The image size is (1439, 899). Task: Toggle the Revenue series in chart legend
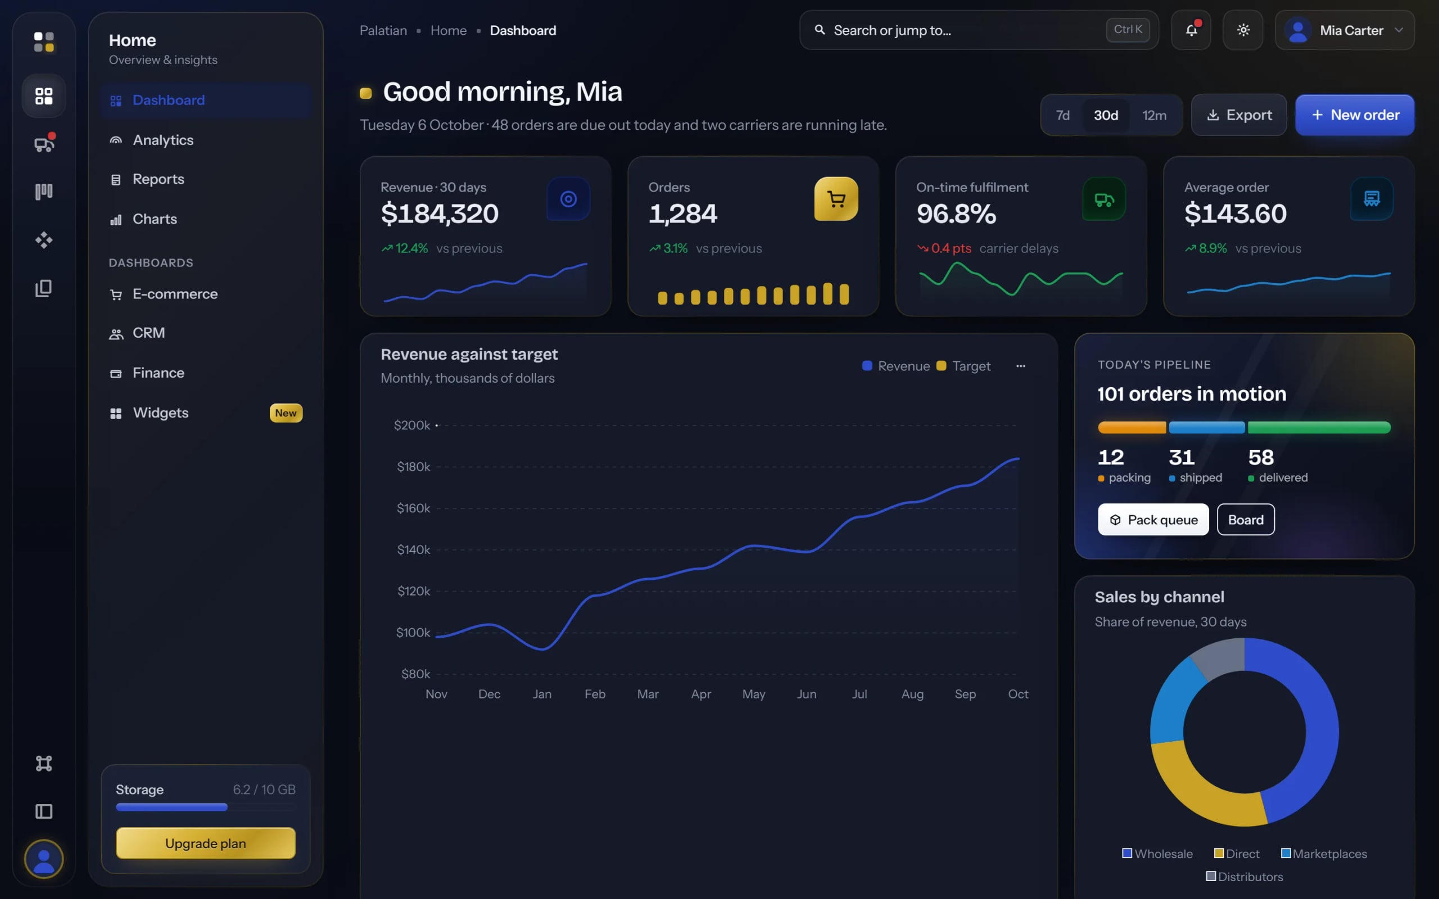click(896, 366)
